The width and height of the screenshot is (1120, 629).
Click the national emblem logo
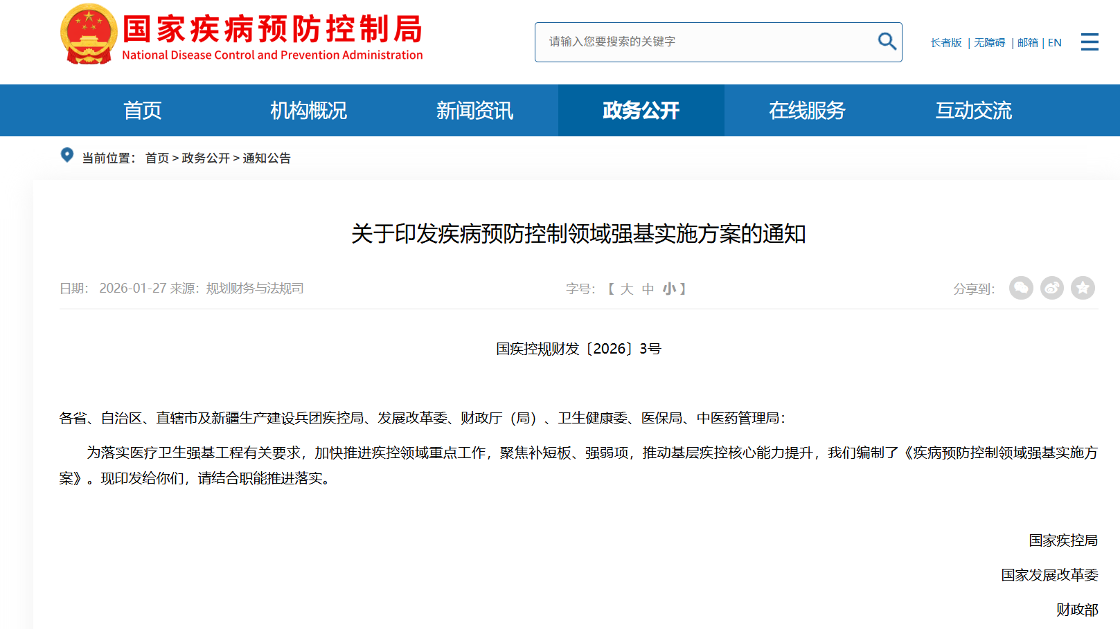tap(89, 35)
